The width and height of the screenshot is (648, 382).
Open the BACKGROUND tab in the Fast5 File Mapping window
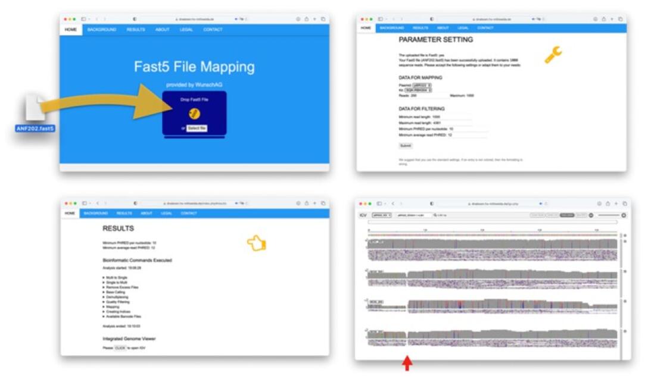click(102, 30)
